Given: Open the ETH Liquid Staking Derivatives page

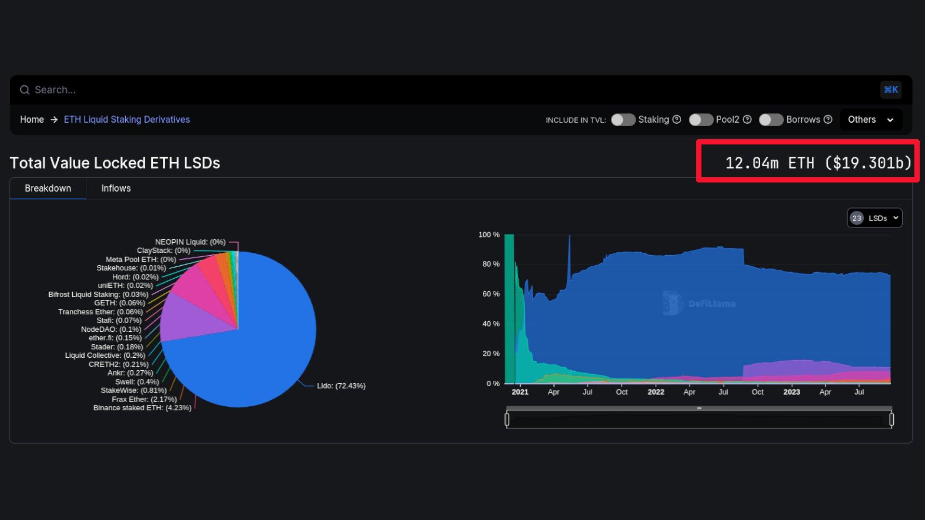Looking at the screenshot, I should (x=126, y=119).
